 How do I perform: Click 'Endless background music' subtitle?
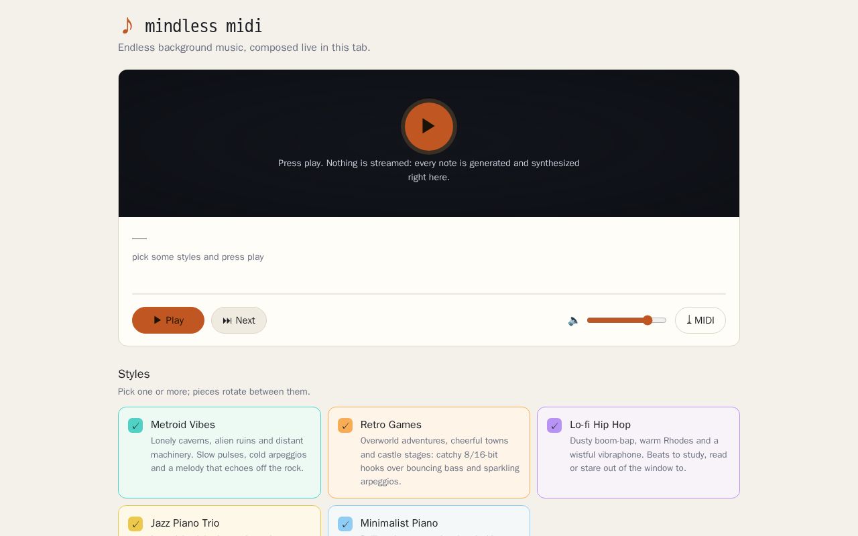244,48
